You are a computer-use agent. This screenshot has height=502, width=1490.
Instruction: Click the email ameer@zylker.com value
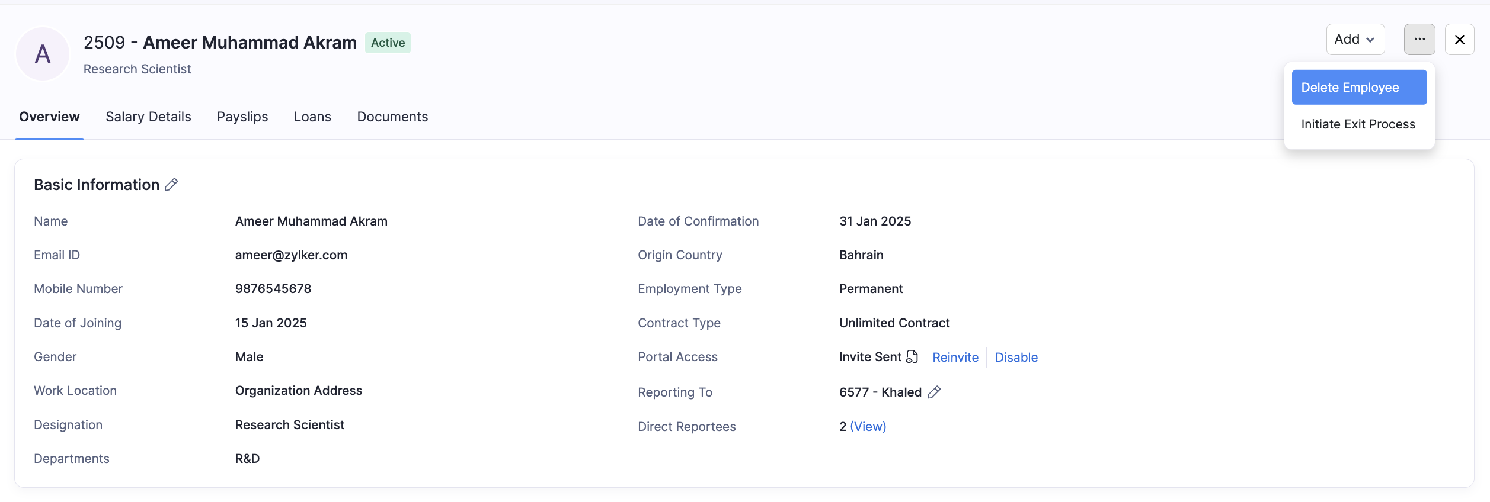click(291, 255)
